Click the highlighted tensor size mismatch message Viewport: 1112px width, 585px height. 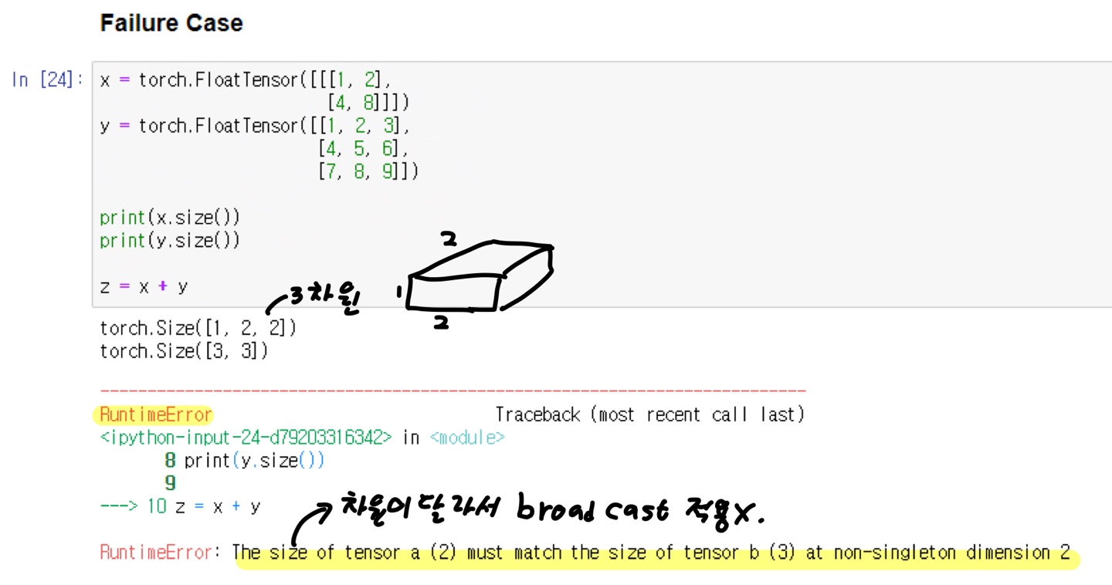coord(652,553)
